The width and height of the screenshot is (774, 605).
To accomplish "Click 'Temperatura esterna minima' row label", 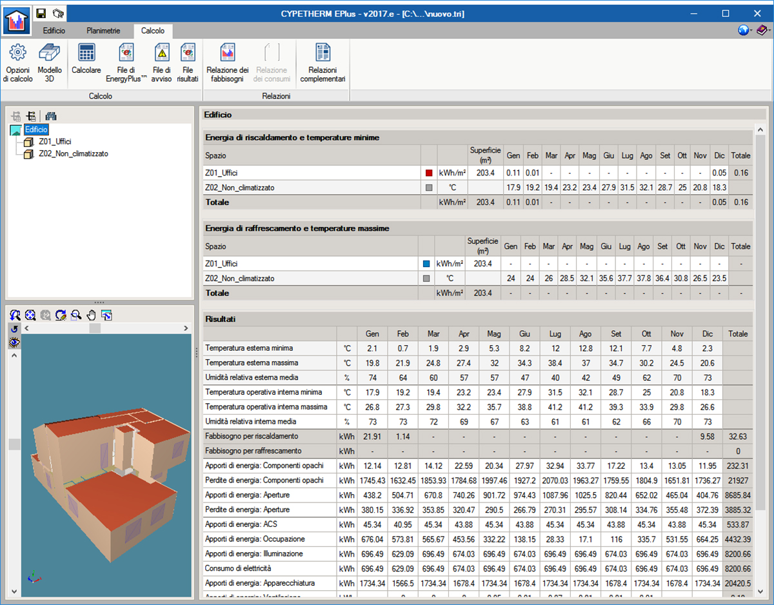I will (x=248, y=348).
